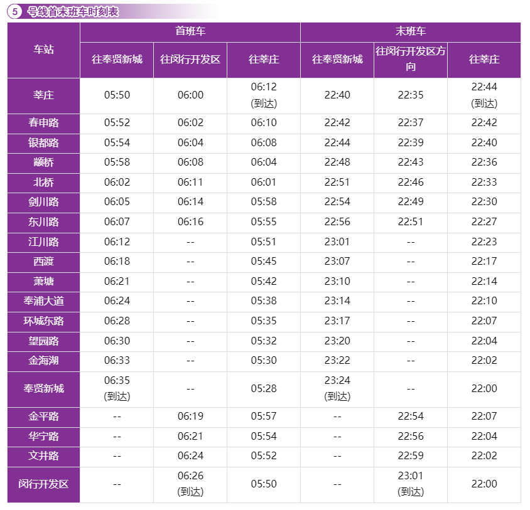The width and height of the screenshot is (530, 510).
Task: Click the 颛桥 station name
Action: pyautogui.click(x=44, y=162)
